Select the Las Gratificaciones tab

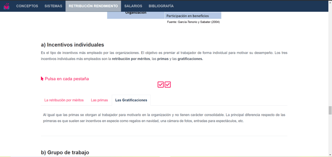point(131,100)
